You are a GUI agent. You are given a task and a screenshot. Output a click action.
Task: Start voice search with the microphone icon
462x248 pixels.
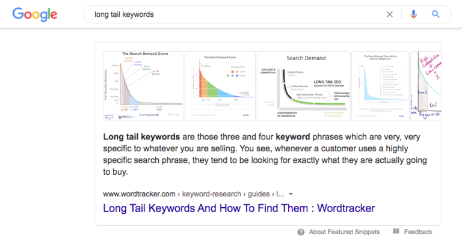[x=413, y=14]
